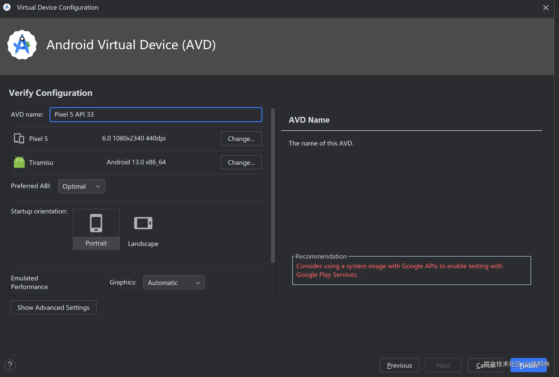Click the settings panel vertical scrollbar
The width and height of the screenshot is (559, 377).
(x=273, y=186)
